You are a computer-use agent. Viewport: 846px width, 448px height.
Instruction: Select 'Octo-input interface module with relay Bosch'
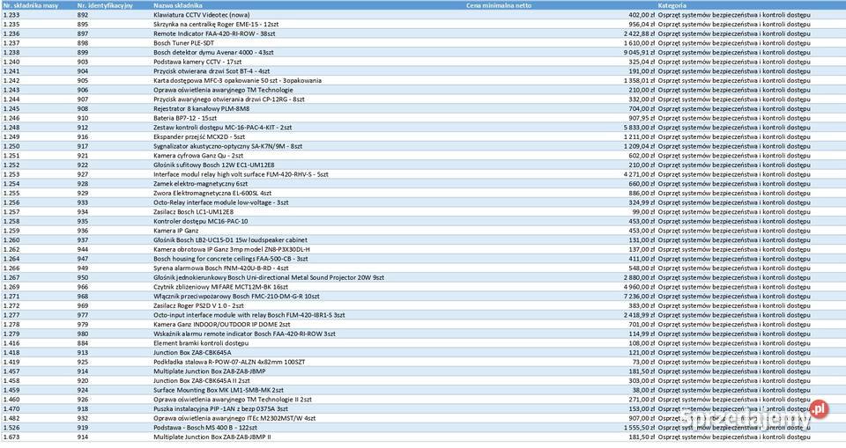point(249,315)
